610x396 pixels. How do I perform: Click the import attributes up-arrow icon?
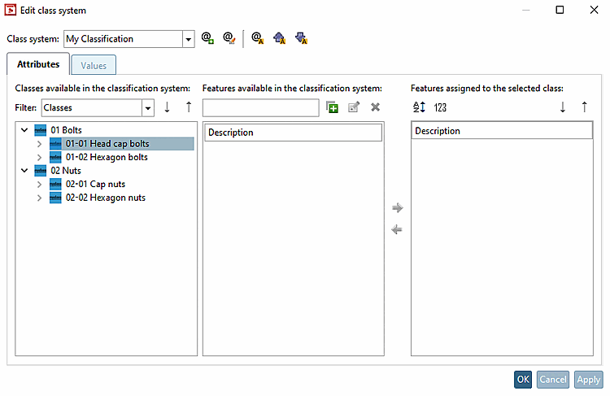coord(279,38)
